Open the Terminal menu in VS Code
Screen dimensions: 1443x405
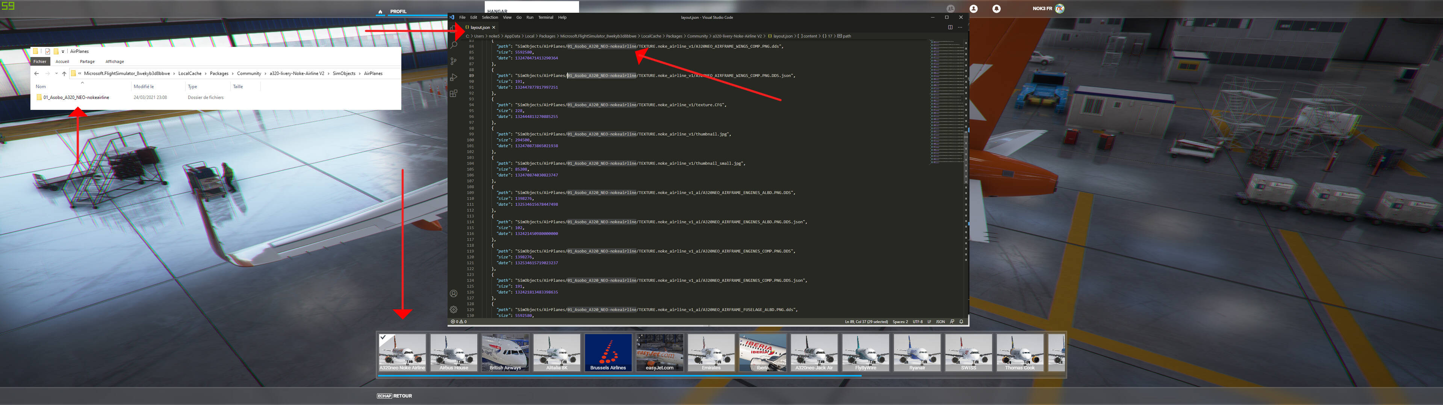pos(545,17)
